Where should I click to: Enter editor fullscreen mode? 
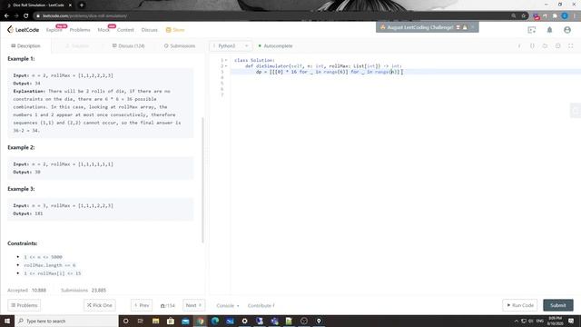click(x=571, y=46)
